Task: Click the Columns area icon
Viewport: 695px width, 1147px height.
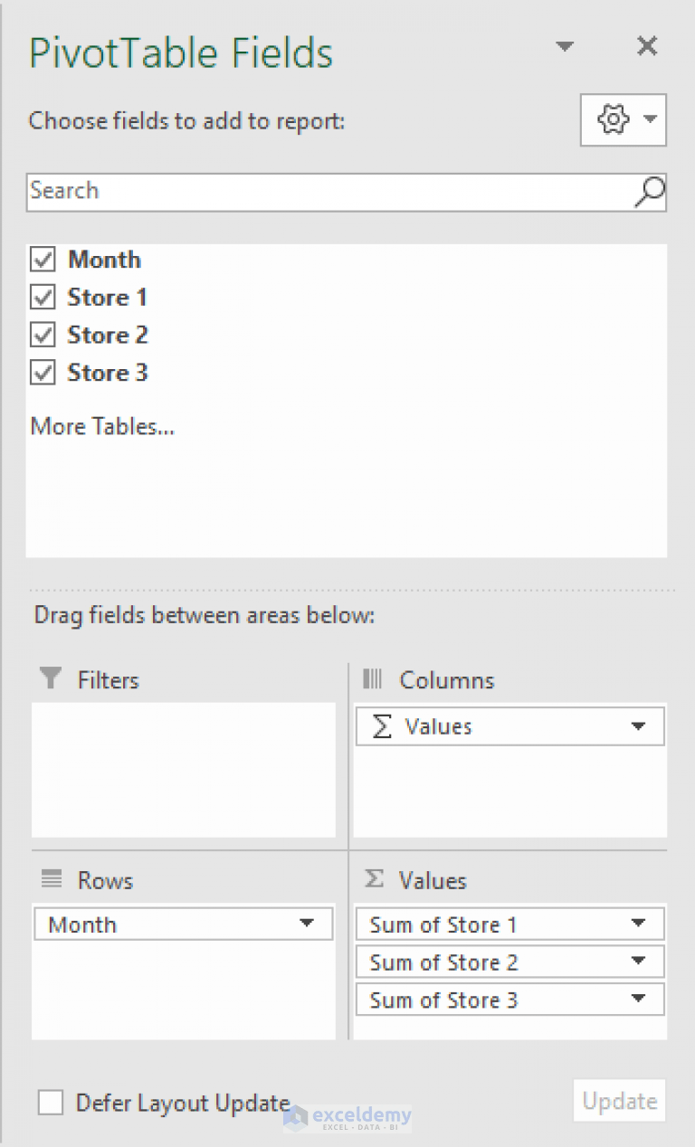Action: pos(370,679)
